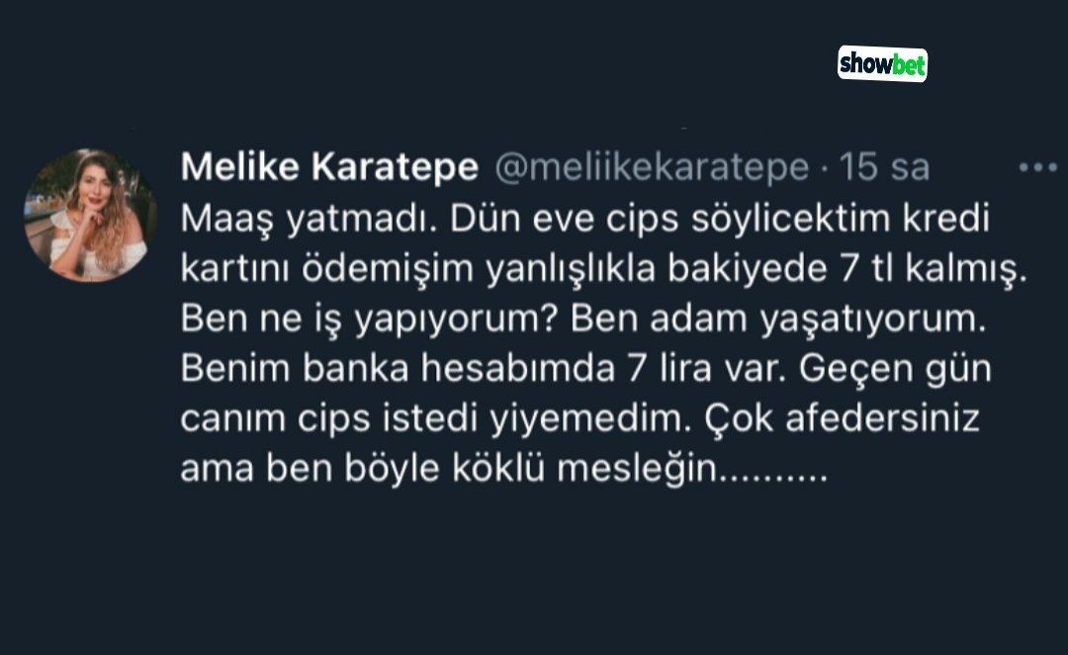Click Melike Karatepe's profile avatar
This screenshot has width=1068, height=655.
[x=90, y=216]
